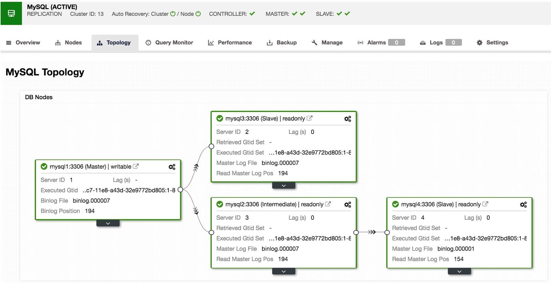Click mysql2:3306 (Intermediate) title
551x283 pixels.
pos(261,204)
